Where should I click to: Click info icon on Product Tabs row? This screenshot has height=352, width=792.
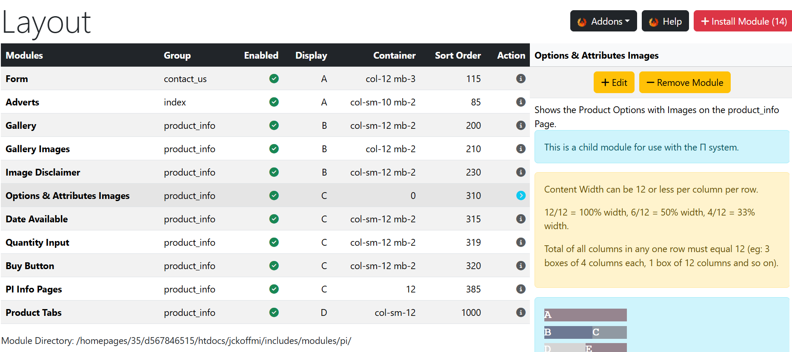(x=520, y=312)
